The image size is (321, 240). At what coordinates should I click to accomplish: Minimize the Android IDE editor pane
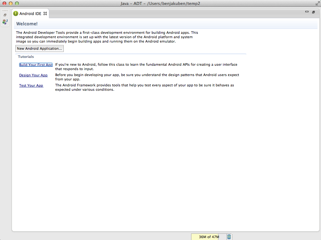tap(307, 12)
